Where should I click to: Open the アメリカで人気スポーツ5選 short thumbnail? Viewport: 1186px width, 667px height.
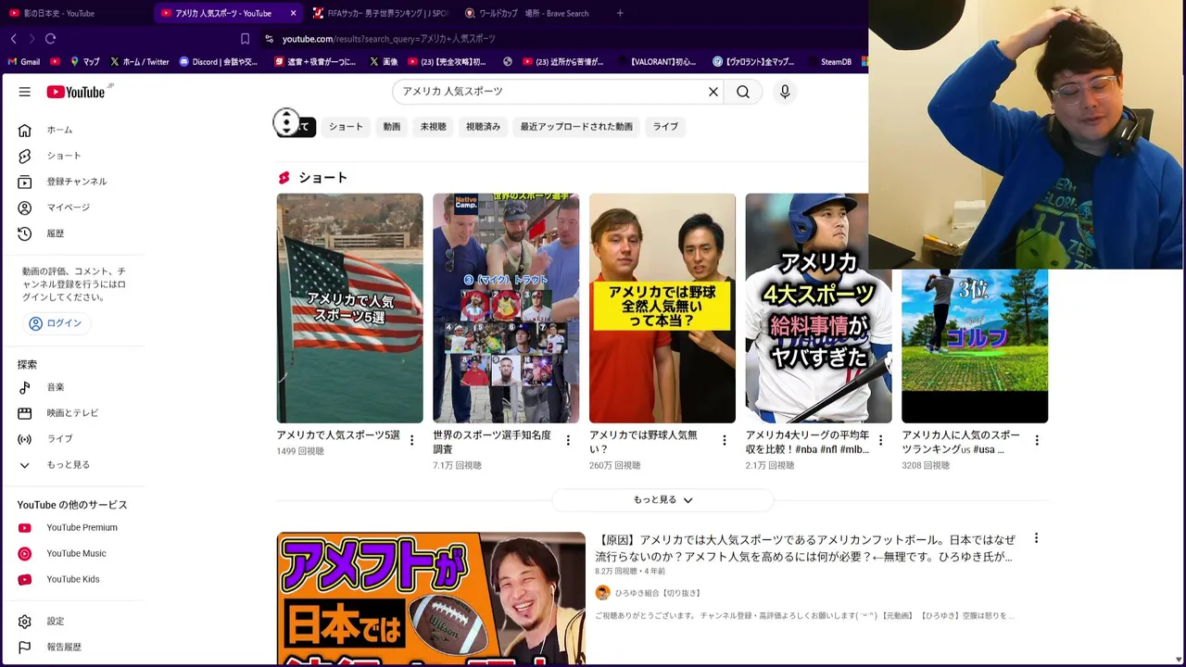(x=349, y=308)
